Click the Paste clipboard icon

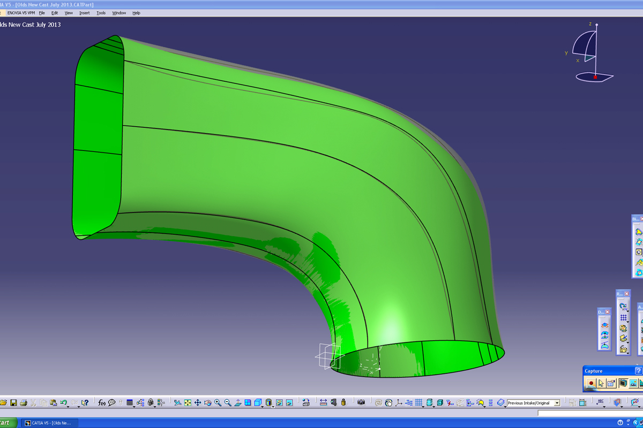pyautogui.click(x=53, y=402)
